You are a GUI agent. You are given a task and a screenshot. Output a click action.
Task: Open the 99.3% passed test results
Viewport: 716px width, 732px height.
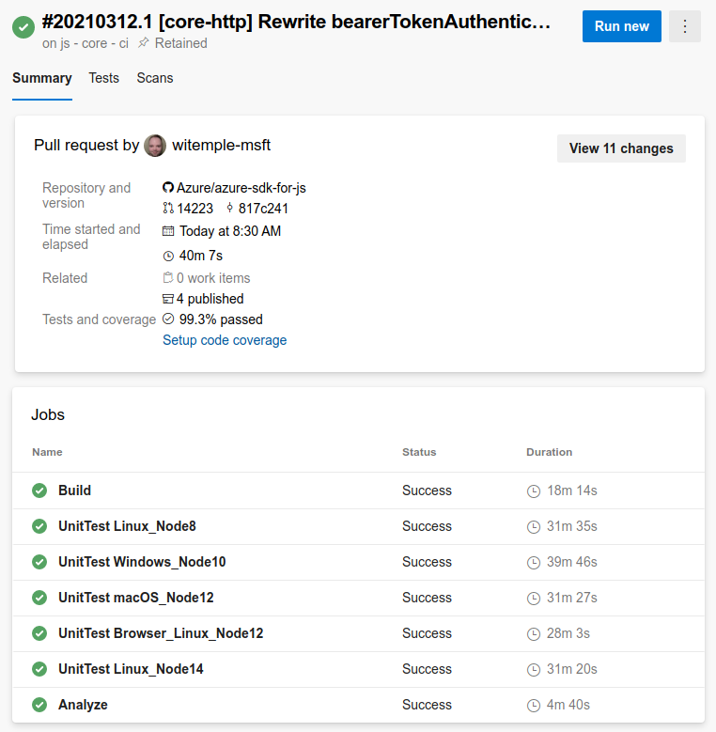coord(221,319)
